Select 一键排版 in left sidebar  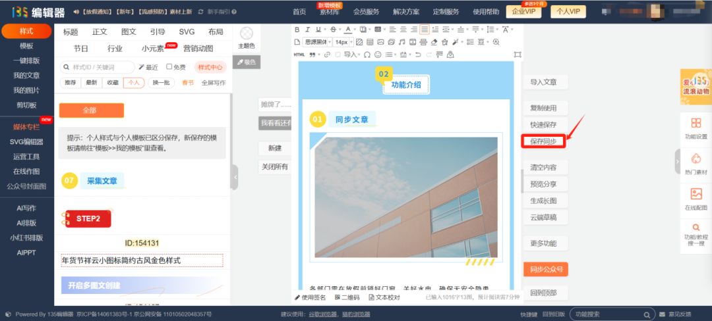click(x=26, y=61)
